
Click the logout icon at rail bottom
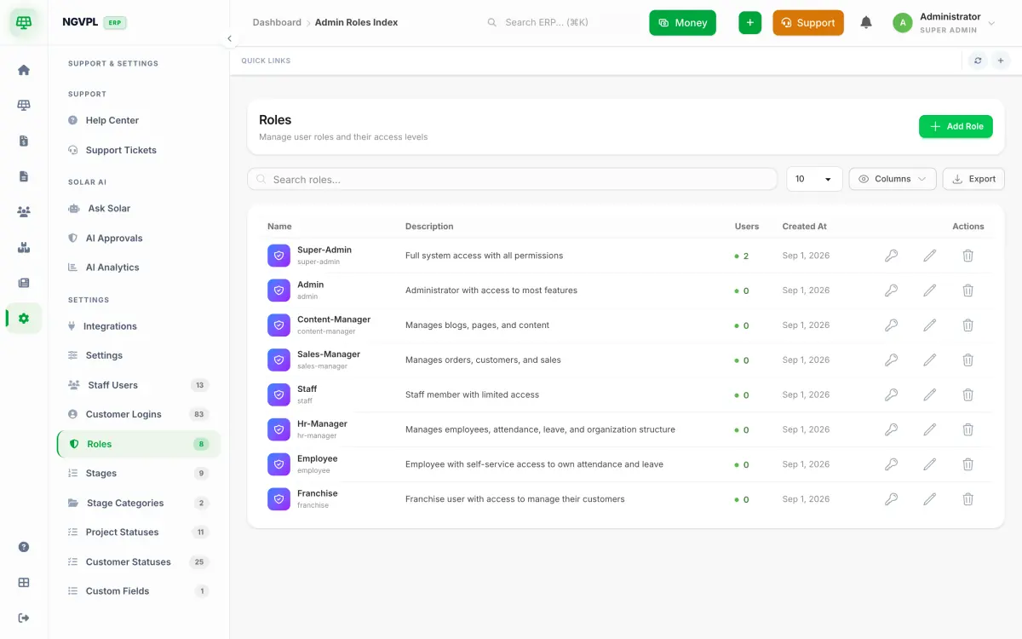tap(24, 618)
